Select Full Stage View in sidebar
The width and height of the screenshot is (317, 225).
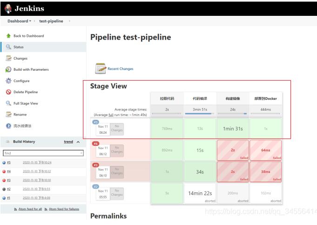tap(26, 103)
